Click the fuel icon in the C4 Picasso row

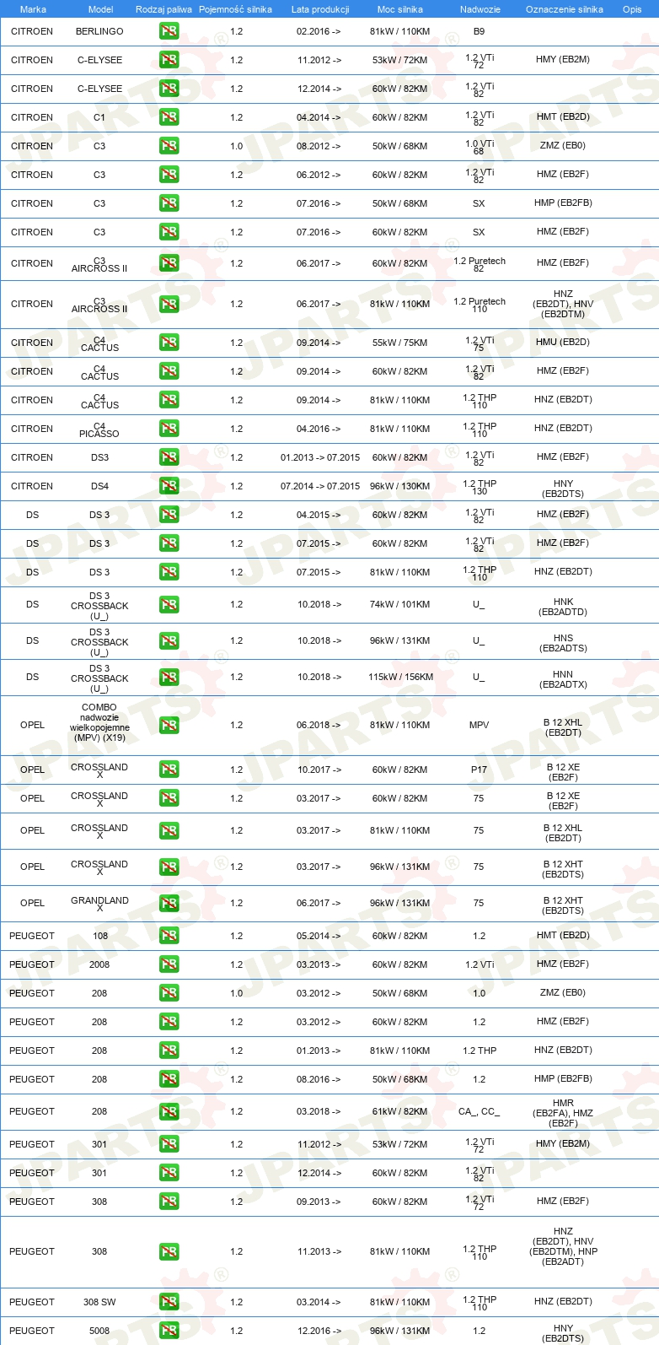(169, 429)
